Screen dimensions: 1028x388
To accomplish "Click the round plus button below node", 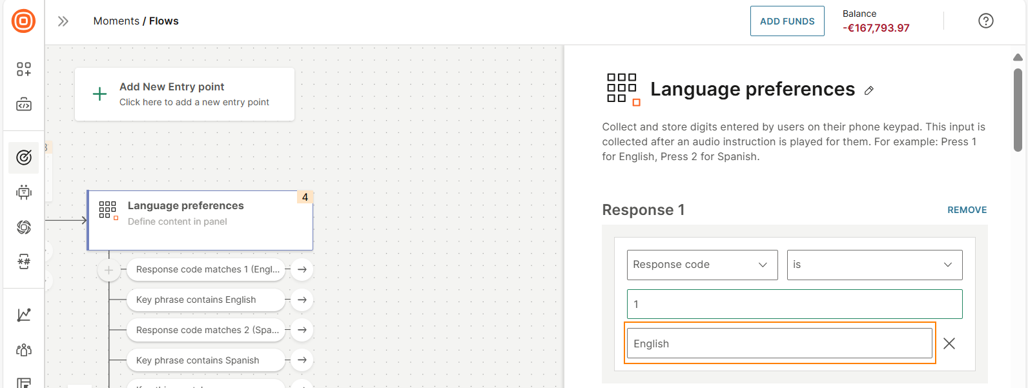I will tap(108, 271).
